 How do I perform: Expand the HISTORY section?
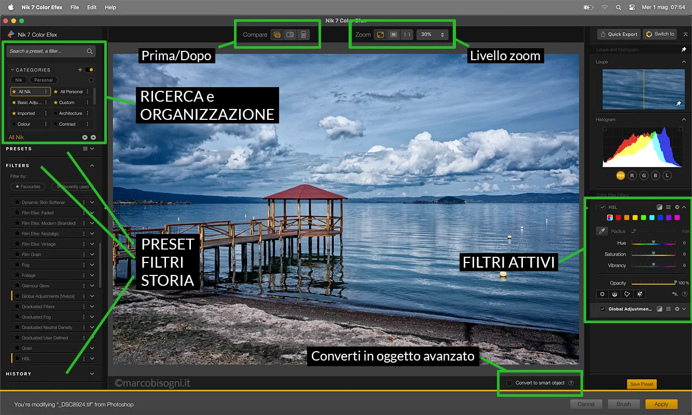coord(92,374)
